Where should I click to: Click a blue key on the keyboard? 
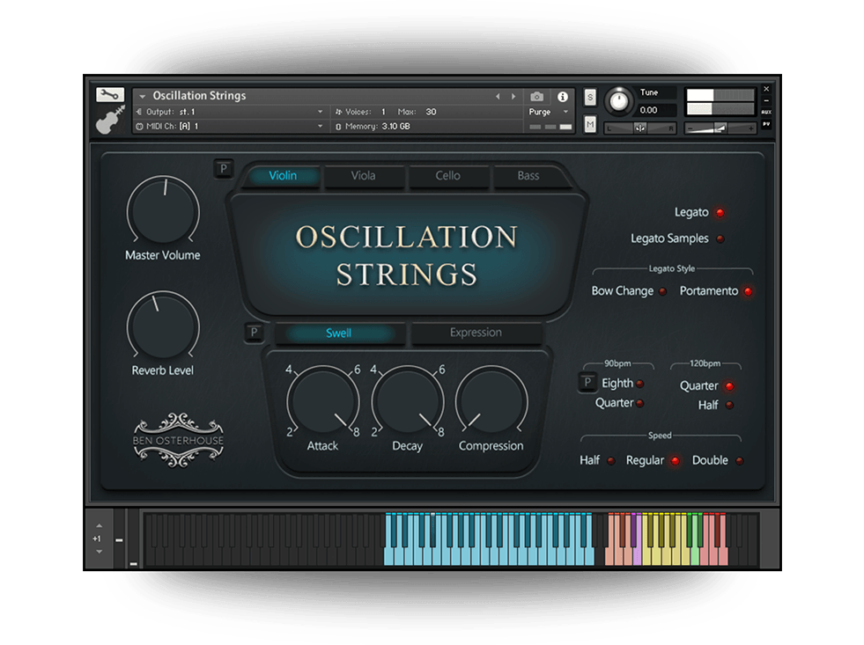coord(490,556)
